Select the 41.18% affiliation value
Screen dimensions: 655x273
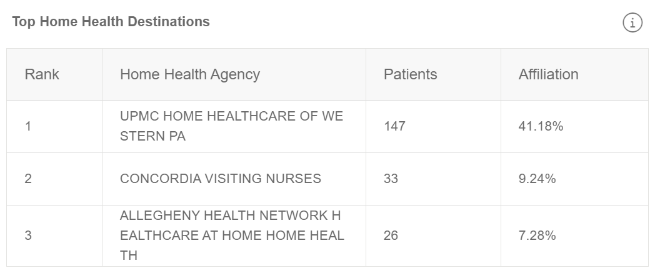pos(541,126)
